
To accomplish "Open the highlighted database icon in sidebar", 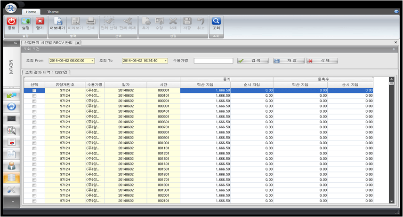I will [x=12, y=178].
